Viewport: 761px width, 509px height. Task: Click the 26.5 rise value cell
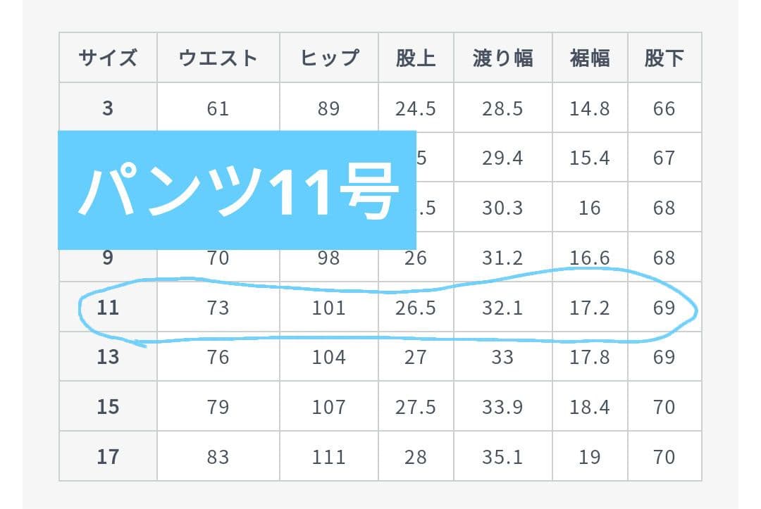pyautogui.click(x=416, y=308)
